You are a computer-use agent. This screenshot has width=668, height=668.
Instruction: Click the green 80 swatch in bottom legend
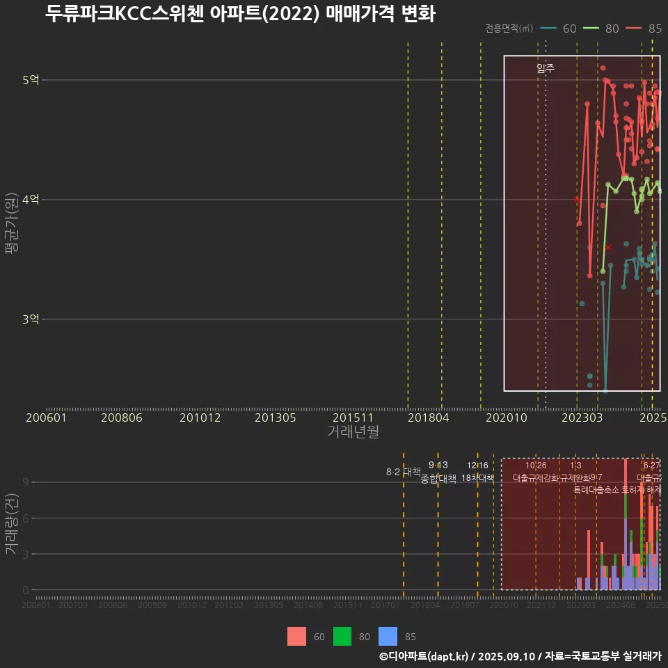342,636
